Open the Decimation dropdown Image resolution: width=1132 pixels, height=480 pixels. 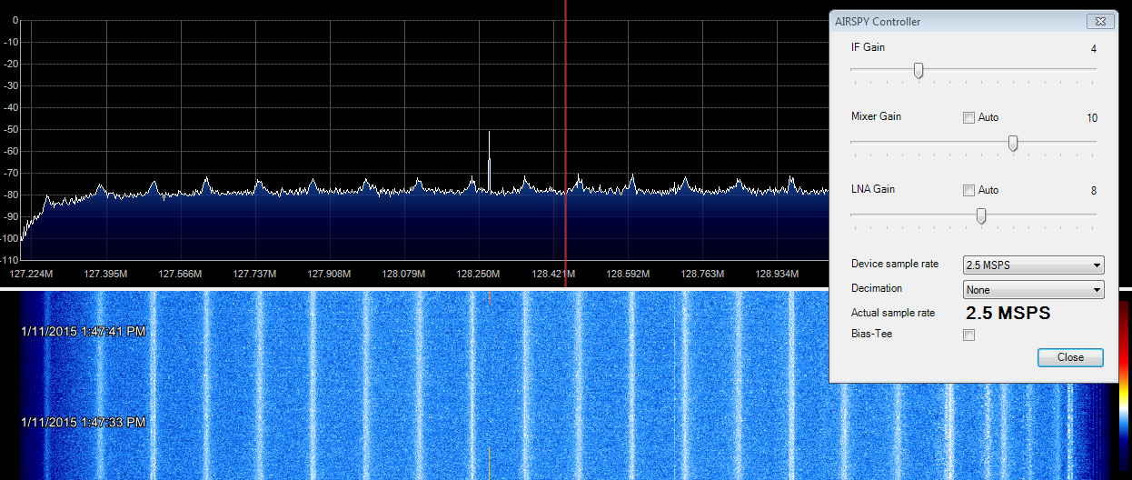coord(1034,290)
